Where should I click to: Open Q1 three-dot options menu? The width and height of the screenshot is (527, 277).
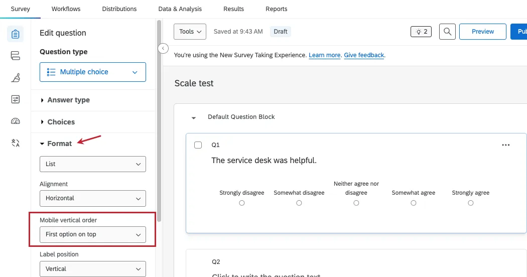(x=505, y=145)
